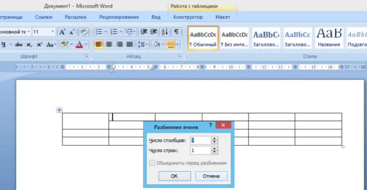Apply the Название style
The image size is (367, 190).
click(329, 38)
